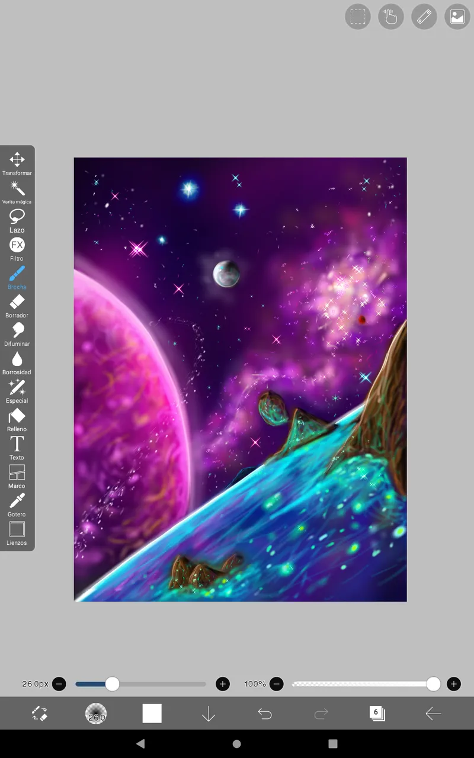Open the white color swatch
Viewport: 474px width, 758px height.
click(x=152, y=714)
